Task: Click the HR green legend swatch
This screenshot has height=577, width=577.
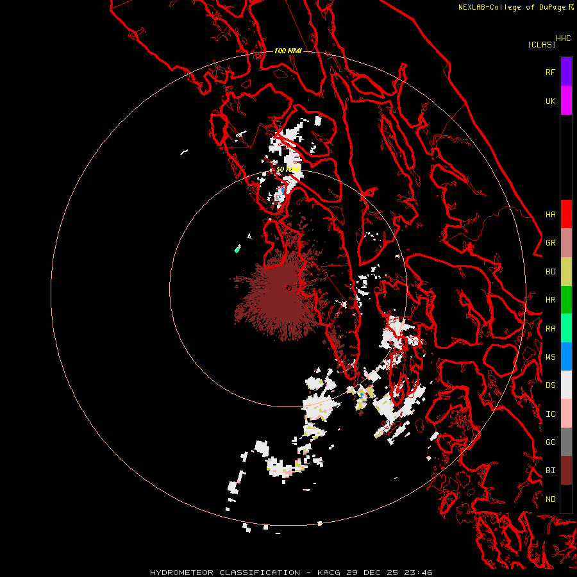Action: pos(566,300)
